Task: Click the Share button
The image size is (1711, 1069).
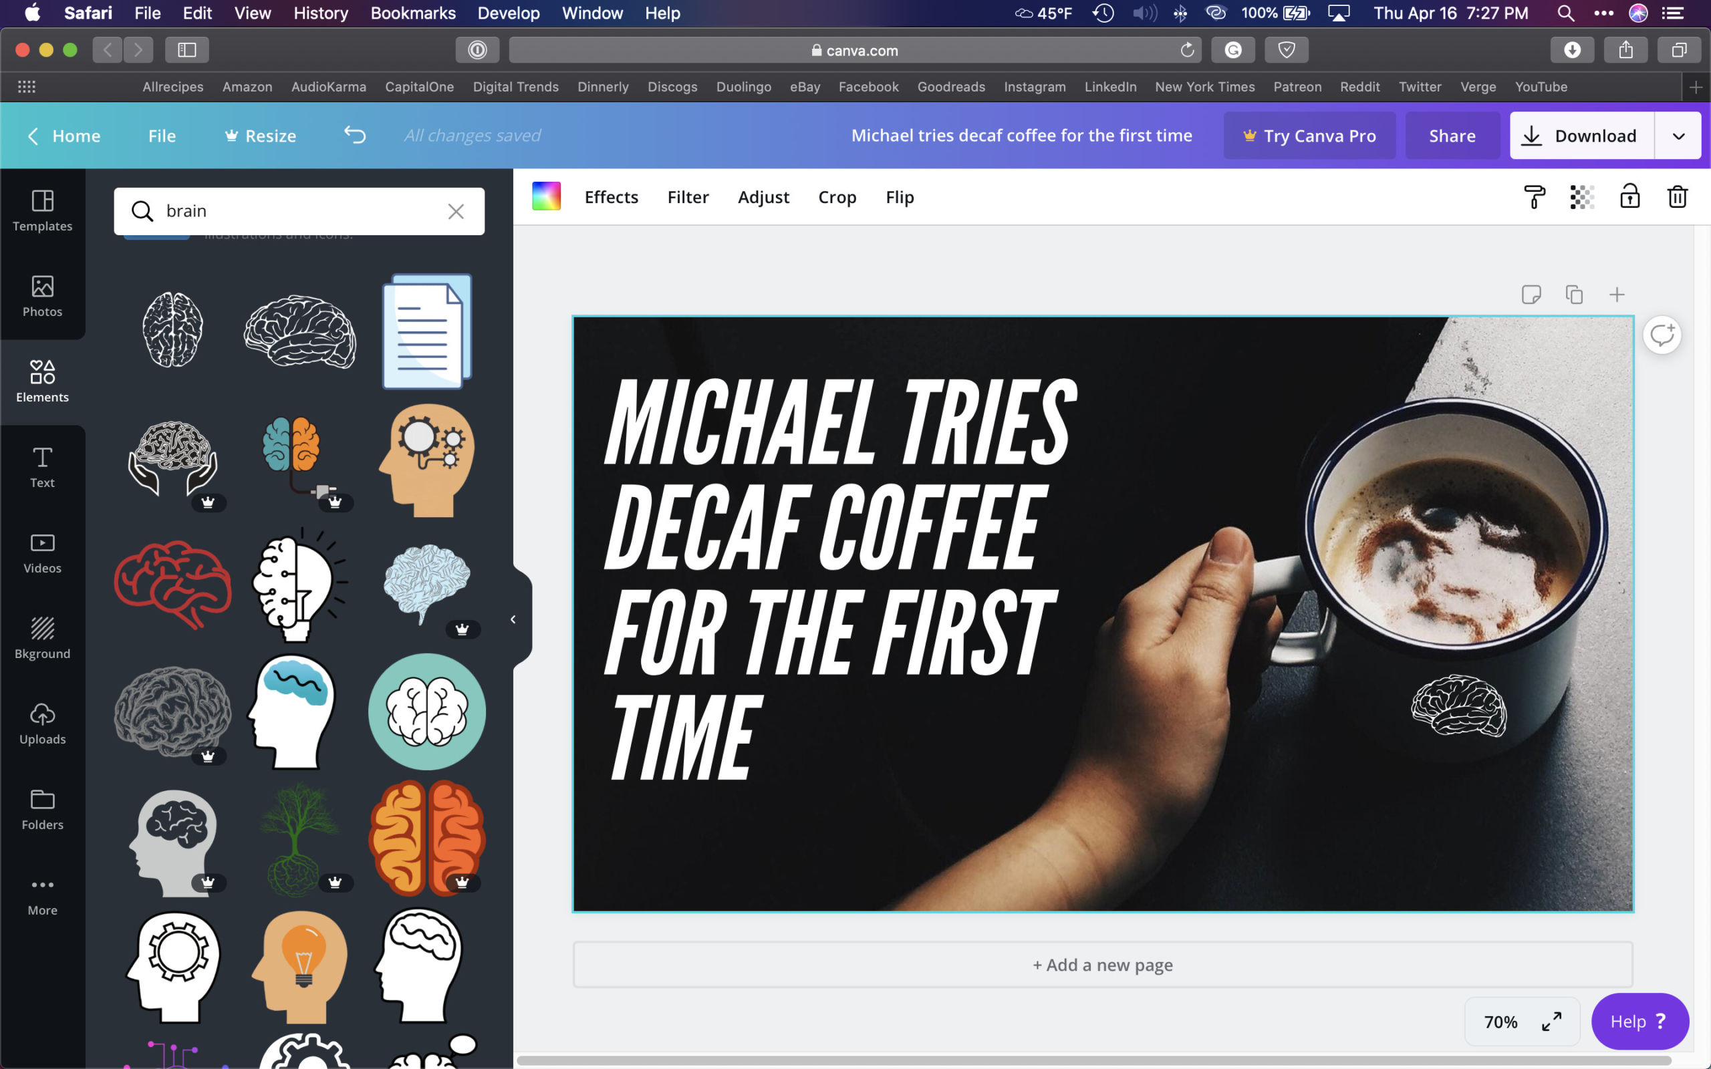Action: [x=1452, y=136]
